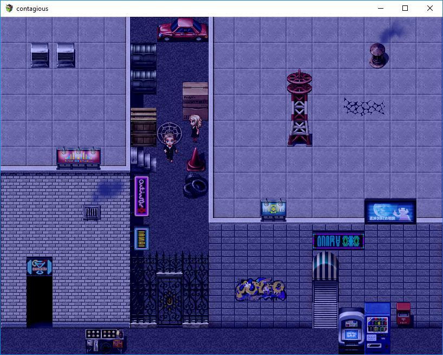Click the graffiti on the wall
443x355 pixels.
260,290
